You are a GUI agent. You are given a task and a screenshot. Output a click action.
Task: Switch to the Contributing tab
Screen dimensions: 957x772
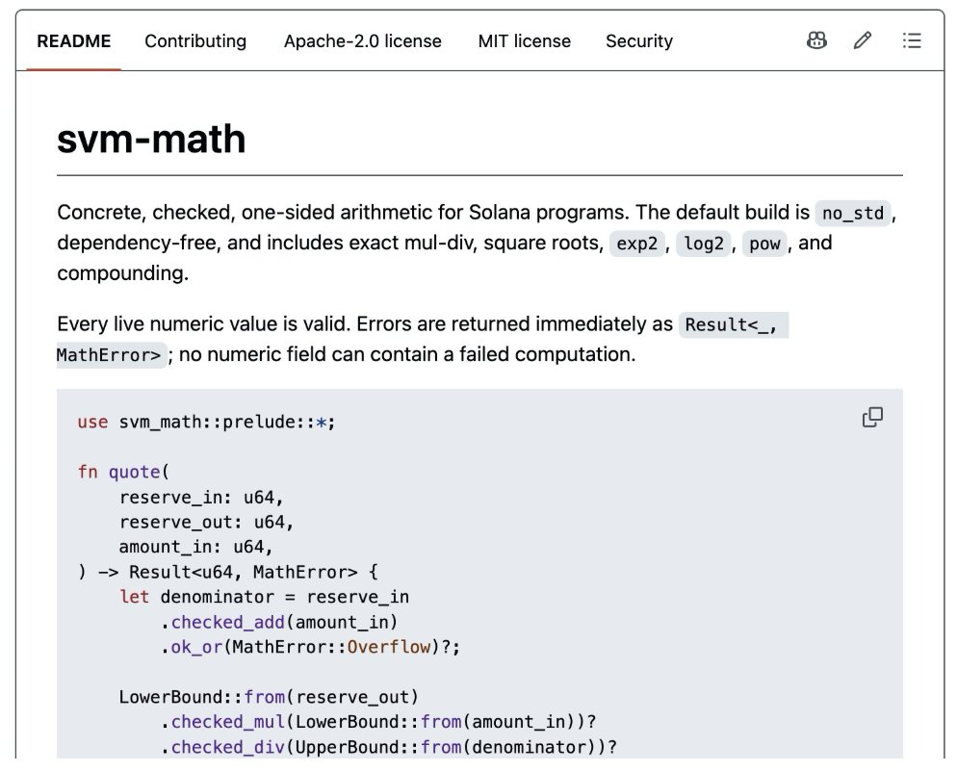click(x=195, y=40)
